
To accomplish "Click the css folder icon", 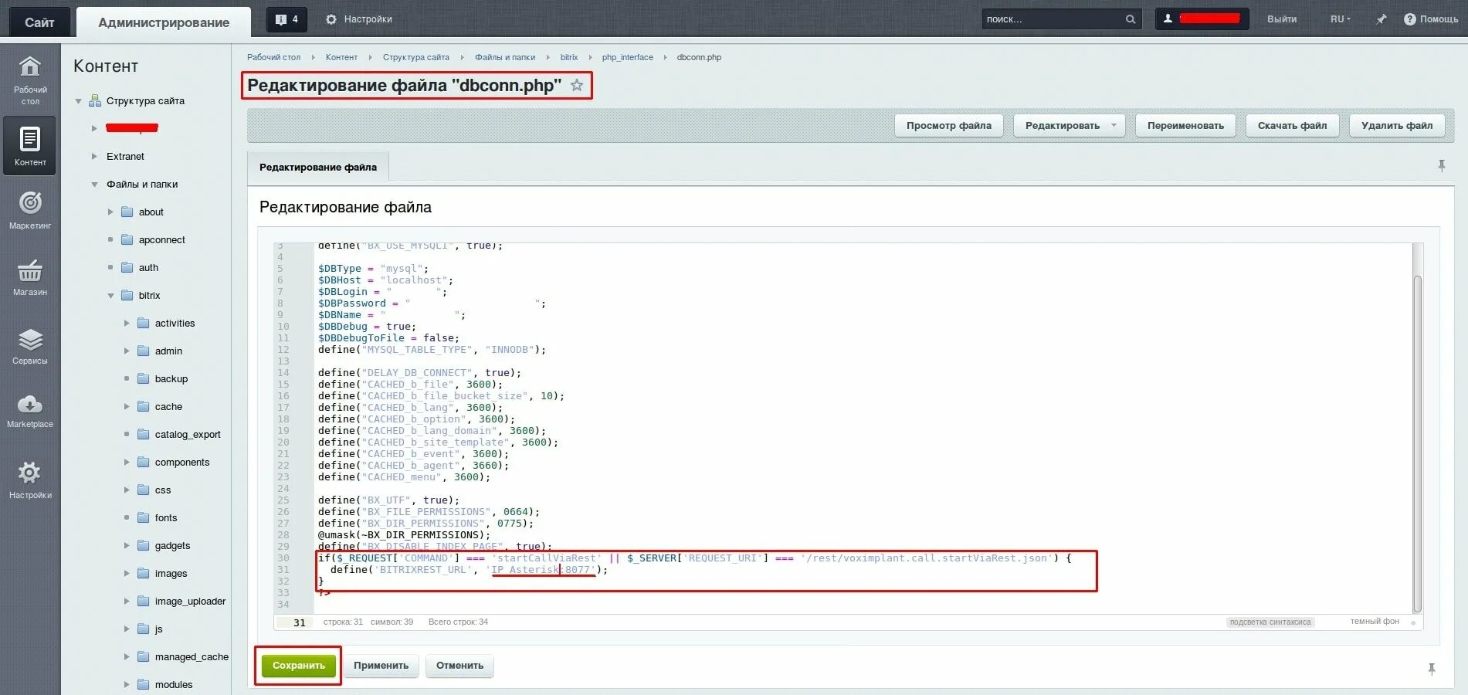I will [144, 490].
